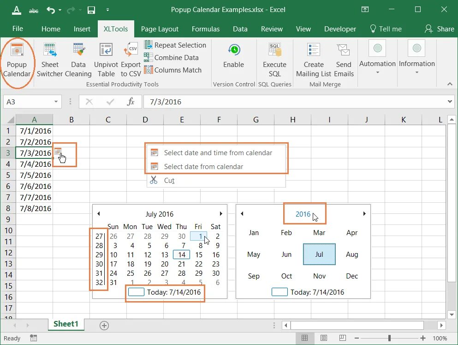Open Execute SQL tool
The width and height of the screenshot is (458, 345).
[274, 60]
